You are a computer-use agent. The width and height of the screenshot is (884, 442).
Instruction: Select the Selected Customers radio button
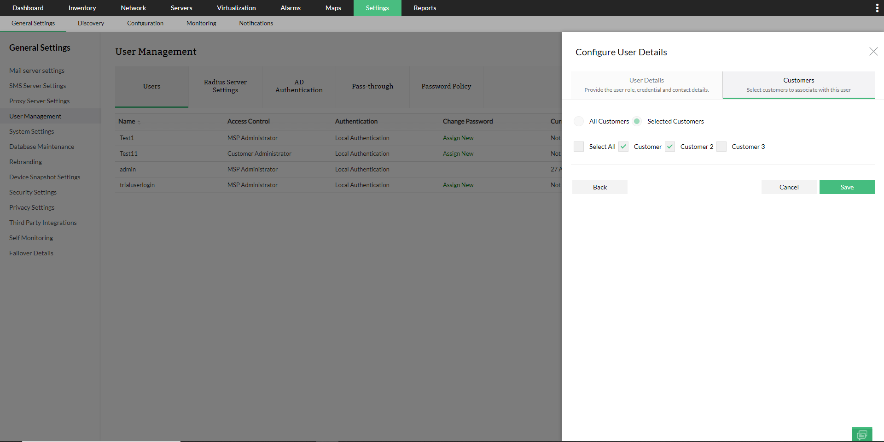[637, 121]
